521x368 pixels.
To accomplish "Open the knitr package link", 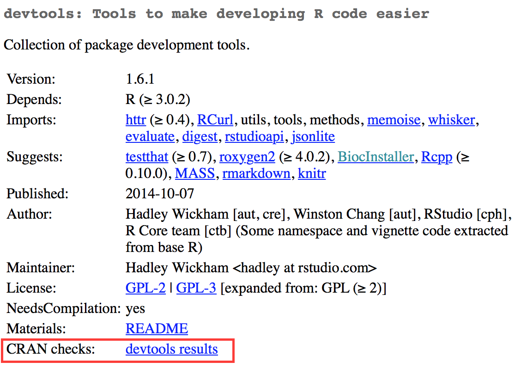I will click(x=312, y=173).
